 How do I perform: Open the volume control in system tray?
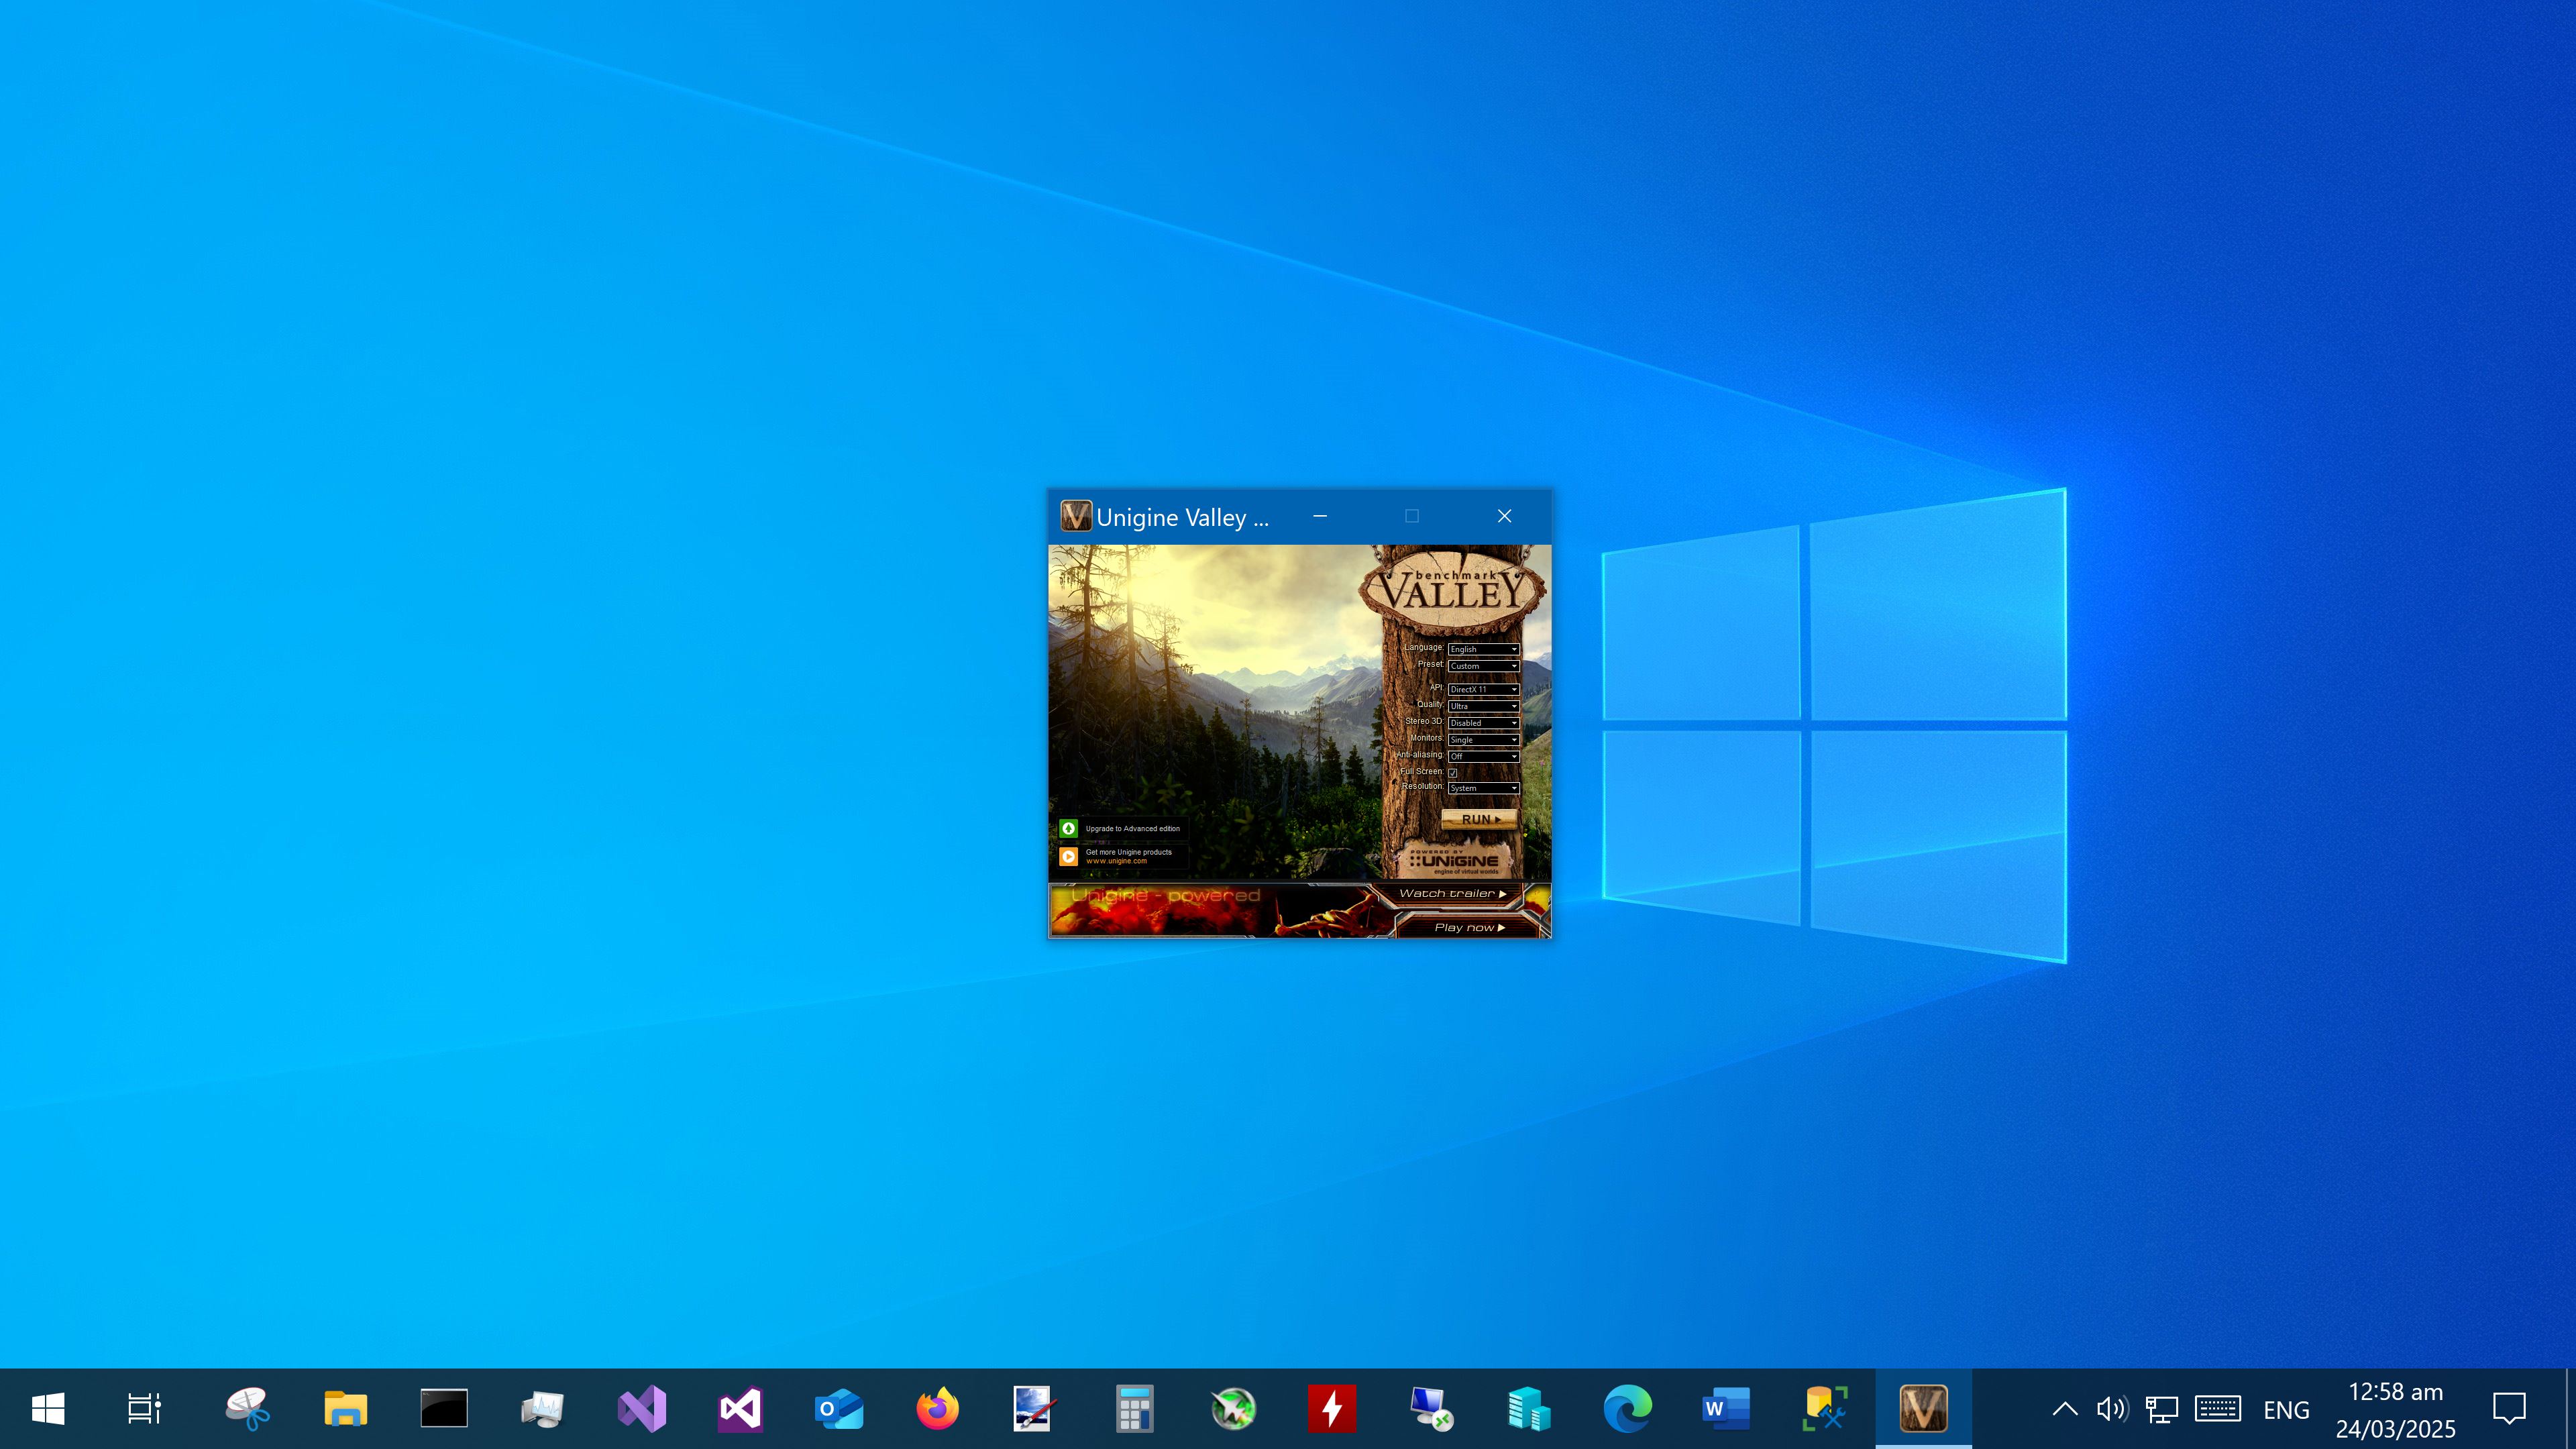pos(2111,1409)
